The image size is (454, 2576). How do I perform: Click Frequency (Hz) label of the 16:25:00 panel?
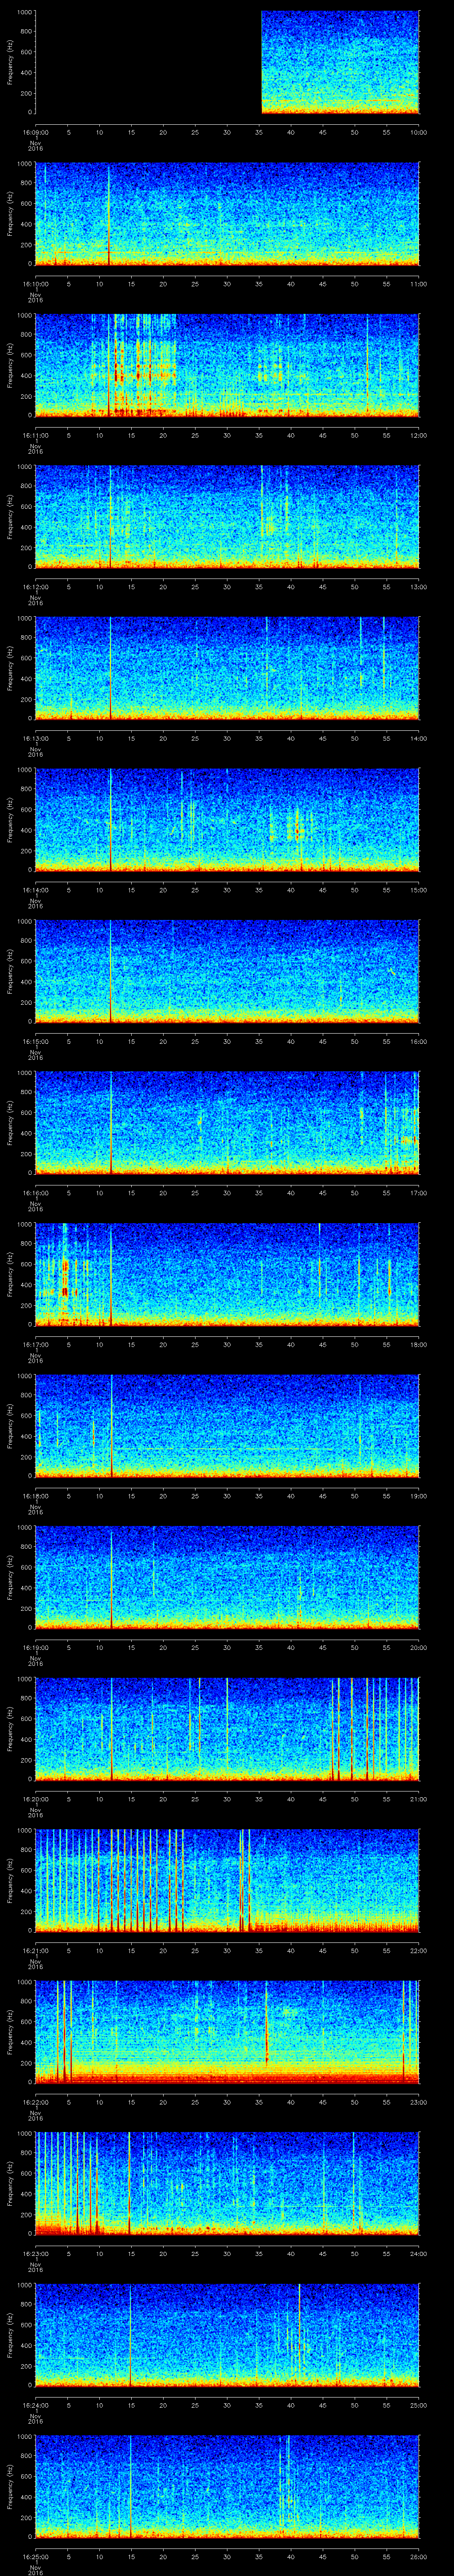10,2487
